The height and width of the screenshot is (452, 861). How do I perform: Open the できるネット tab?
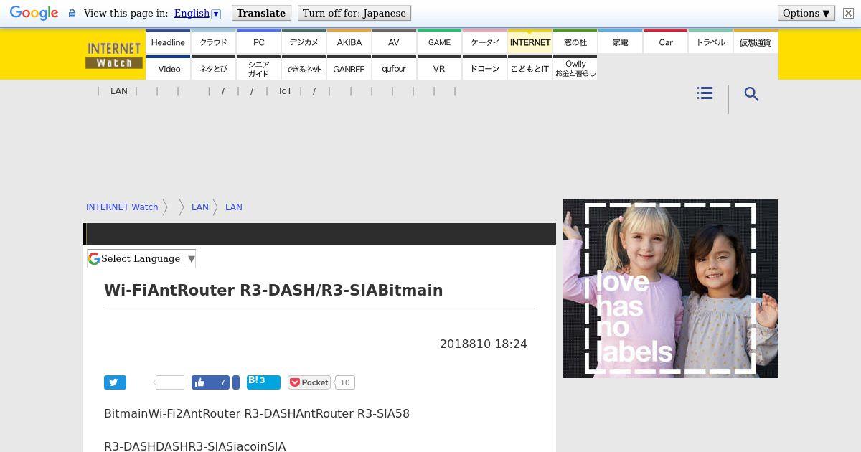pos(304,68)
